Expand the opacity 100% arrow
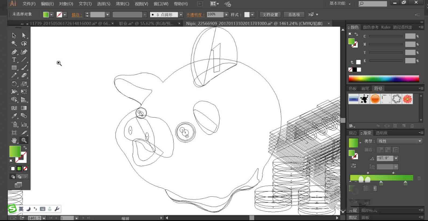The width and height of the screenshot is (428, 221). click(x=226, y=15)
